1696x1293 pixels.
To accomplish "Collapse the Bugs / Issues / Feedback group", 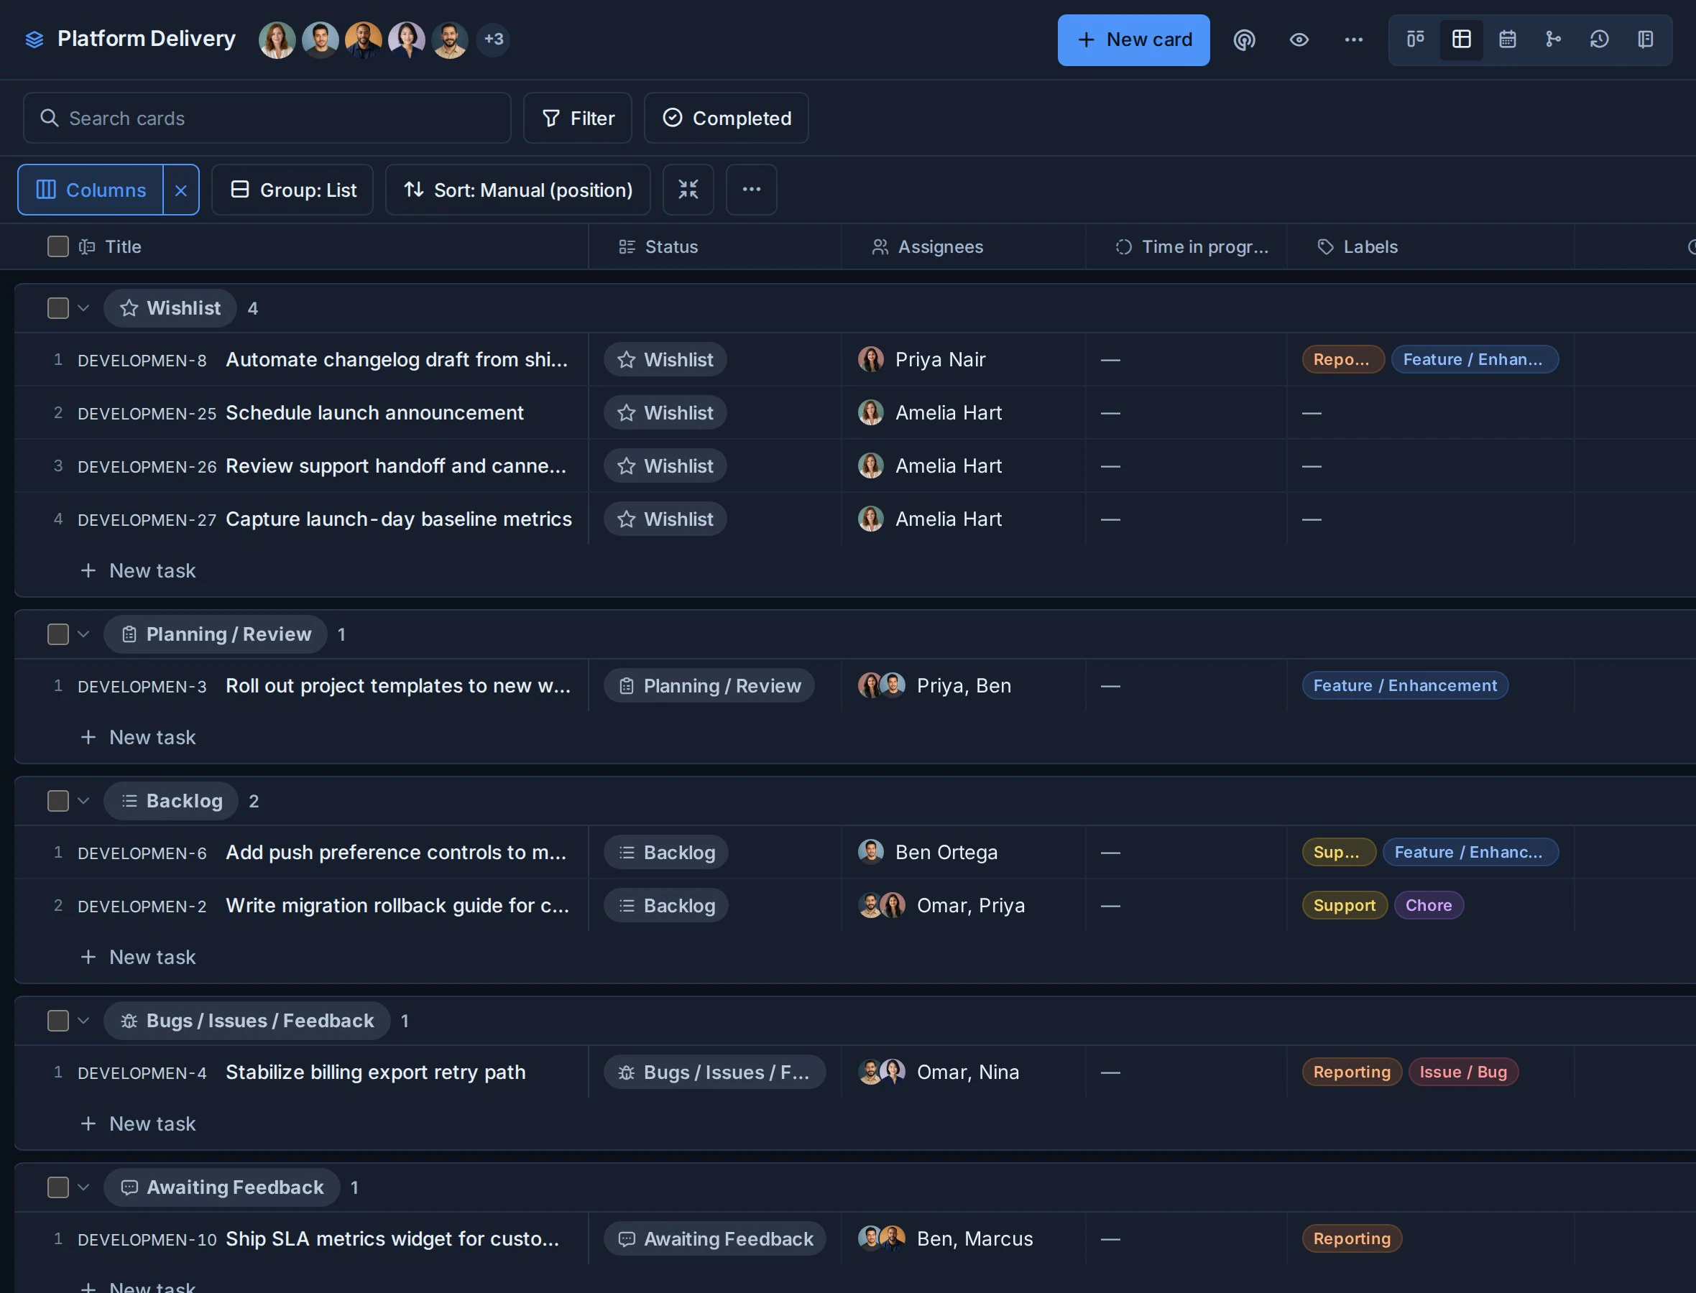I will tap(84, 1021).
